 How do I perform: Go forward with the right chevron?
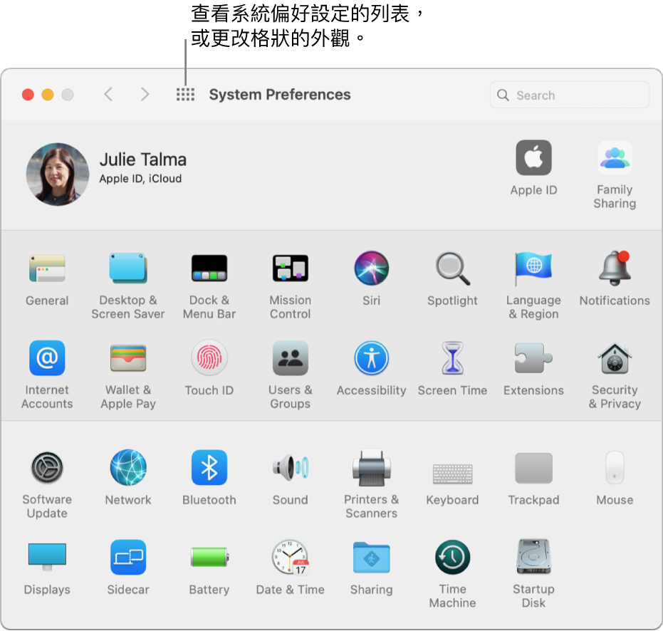145,94
